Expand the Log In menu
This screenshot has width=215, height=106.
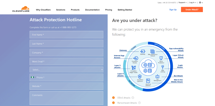click(x=193, y=2)
